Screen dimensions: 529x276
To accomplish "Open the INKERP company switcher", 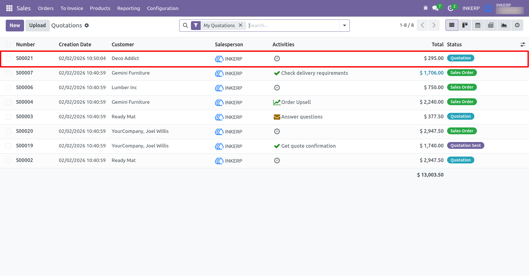I will (471, 8).
